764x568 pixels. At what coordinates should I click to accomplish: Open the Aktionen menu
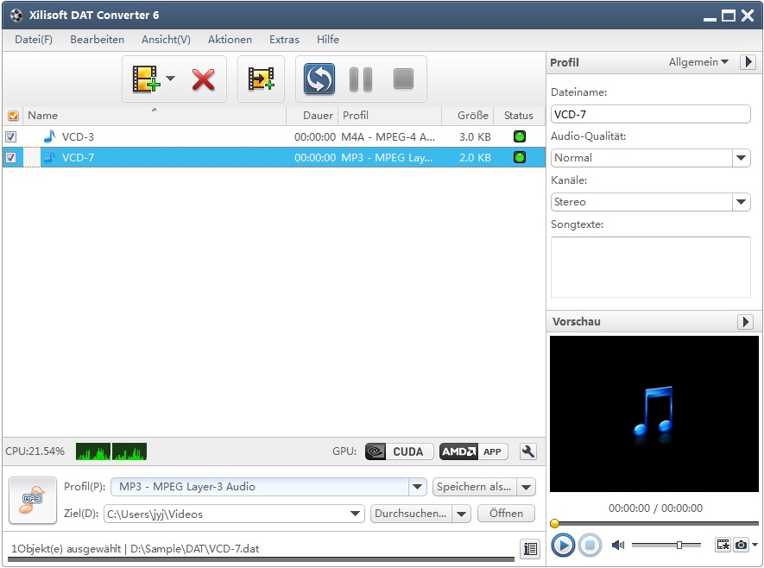point(230,40)
